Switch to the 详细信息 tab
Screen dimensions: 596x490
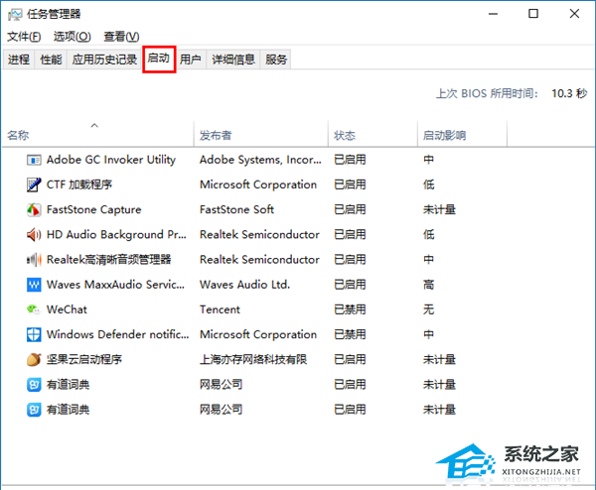pos(232,60)
